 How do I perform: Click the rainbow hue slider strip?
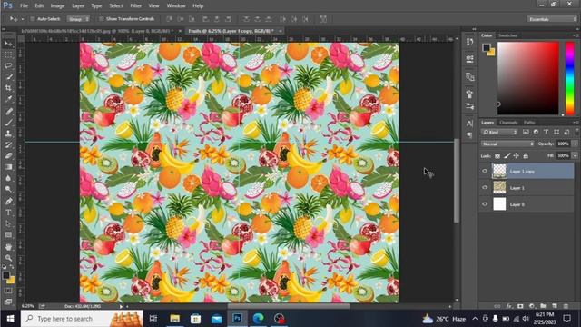569,78
